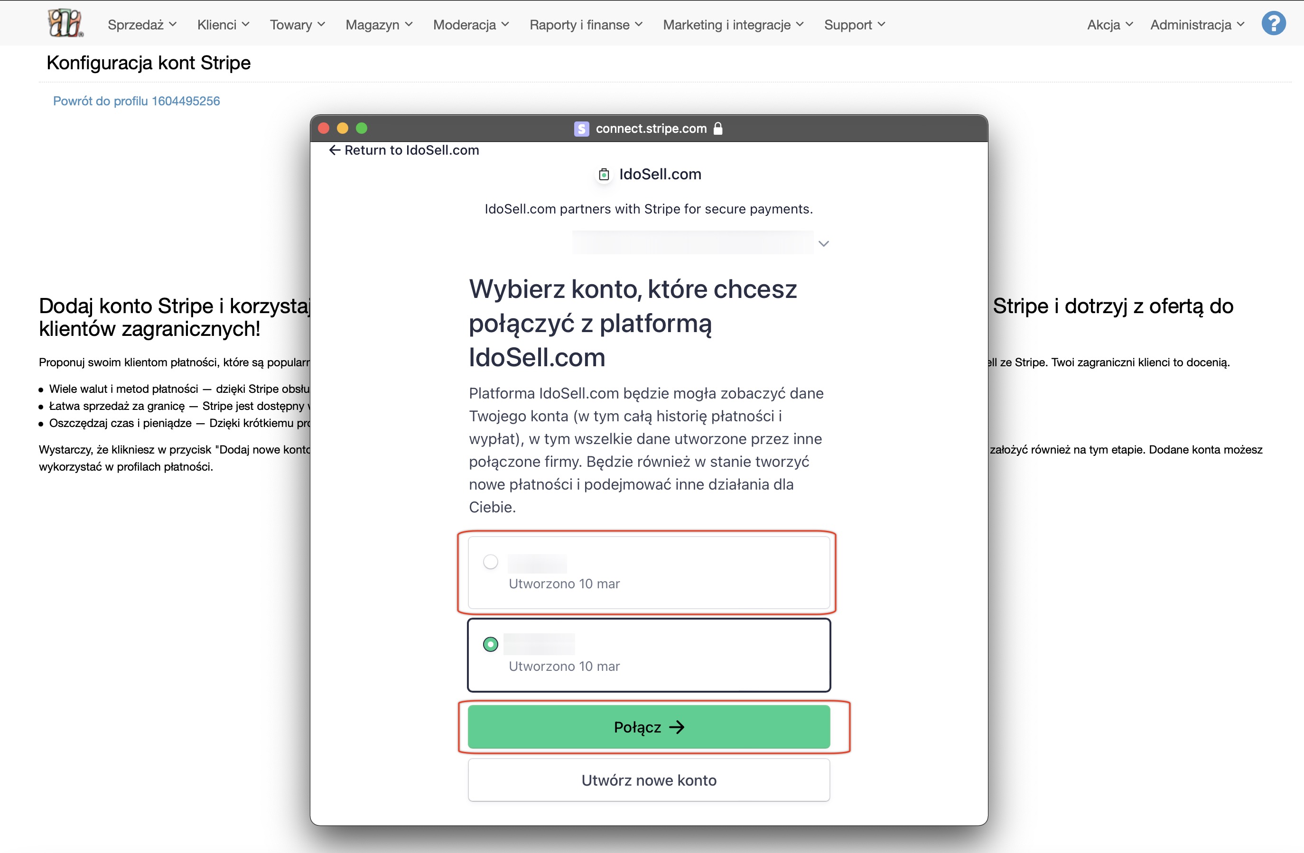Click the IdoSell logo in top navigation
The width and height of the screenshot is (1304, 853).
click(x=65, y=24)
